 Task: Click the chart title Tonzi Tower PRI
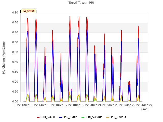81,3
